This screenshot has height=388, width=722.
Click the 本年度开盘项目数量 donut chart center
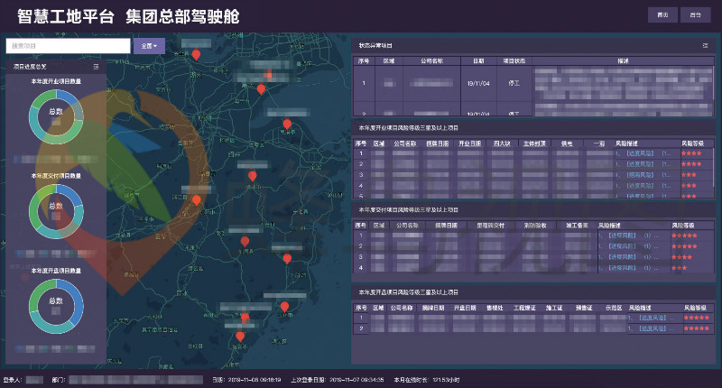coord(56,301)
